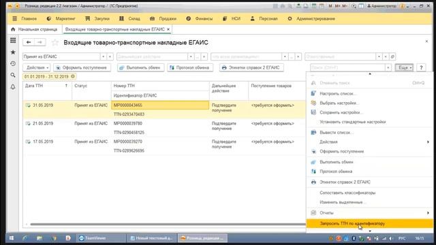The image size is (436, 245).
Task: Open File Explorer from taskbar
Action: click(x=40, y=238)
